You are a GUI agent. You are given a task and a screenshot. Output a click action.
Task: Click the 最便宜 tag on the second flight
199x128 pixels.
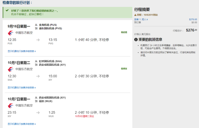124,68
